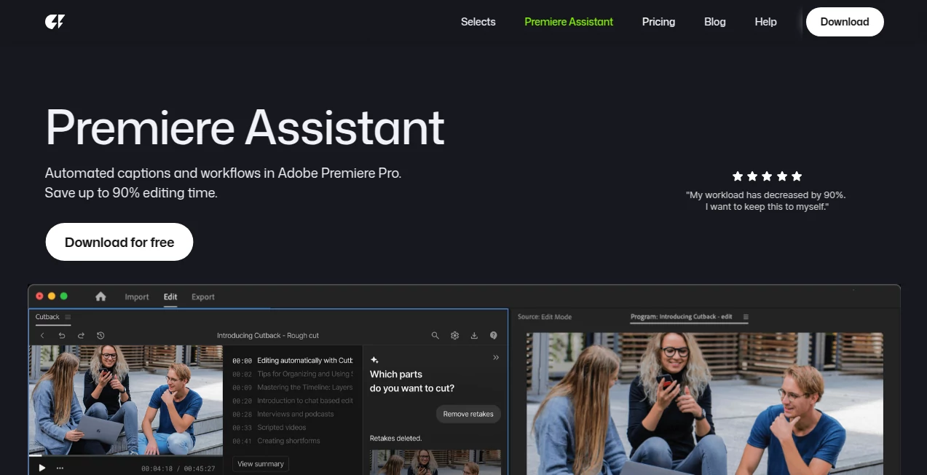Open version history via the clock icon
The image size is (927, 475).
100,335
